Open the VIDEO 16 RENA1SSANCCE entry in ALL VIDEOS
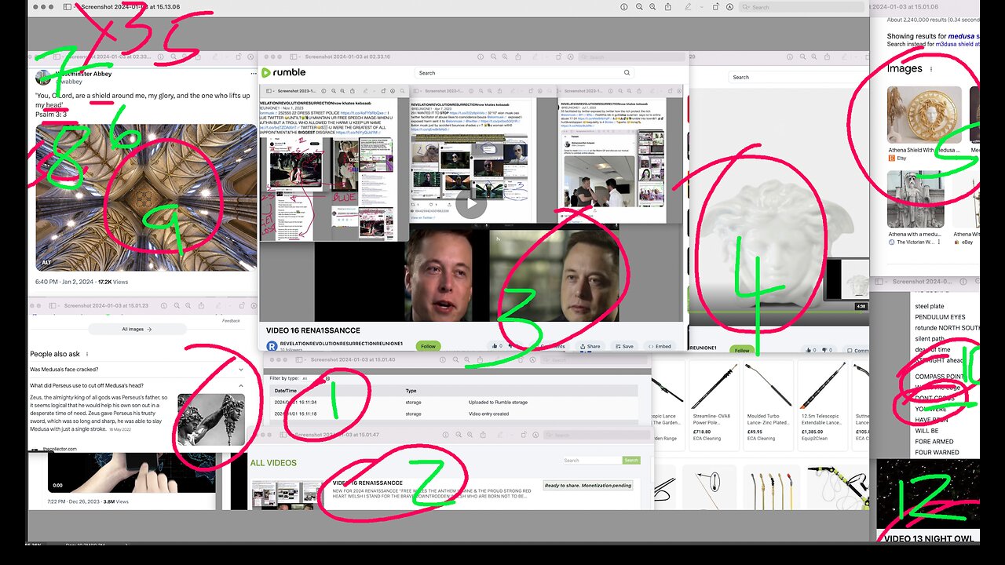Image resolution: width=1005 pixels, height=565 pixels. (x=367, y=483)
